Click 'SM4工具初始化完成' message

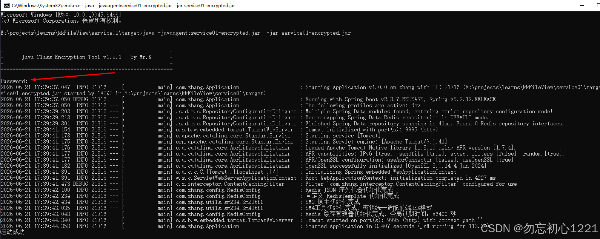pyautogui.click(x=369, y=208)
